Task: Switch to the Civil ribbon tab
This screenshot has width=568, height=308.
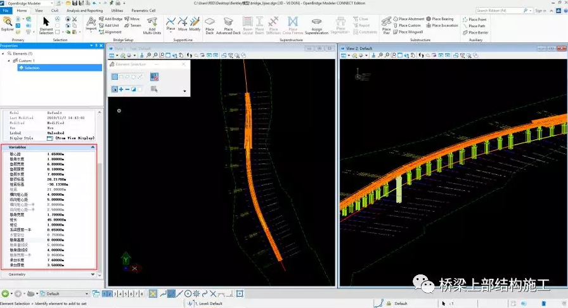Action: pyautogui.click(x=55, y=11)
